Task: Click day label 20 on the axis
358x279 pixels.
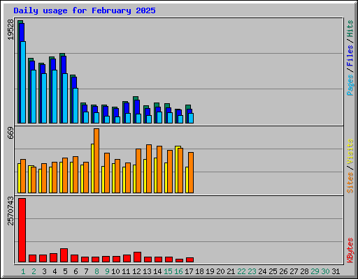Action: [220, 271]
